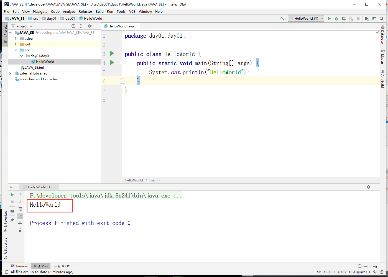Open Project panel gear settings

pos(90,26)
